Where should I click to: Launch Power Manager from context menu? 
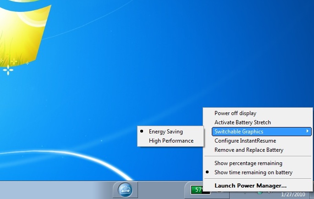tap(258, 186)
